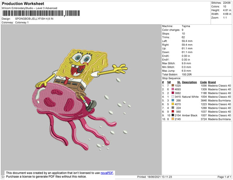The width and height of the screenshot is (233, 180).
Task: Select brown color swatch for stop 1
Action: point(173,85)
